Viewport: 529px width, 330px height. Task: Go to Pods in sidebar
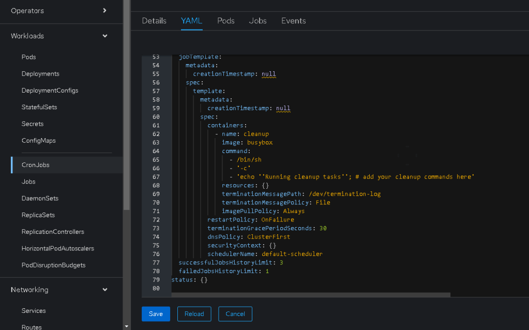coord(28,57)
